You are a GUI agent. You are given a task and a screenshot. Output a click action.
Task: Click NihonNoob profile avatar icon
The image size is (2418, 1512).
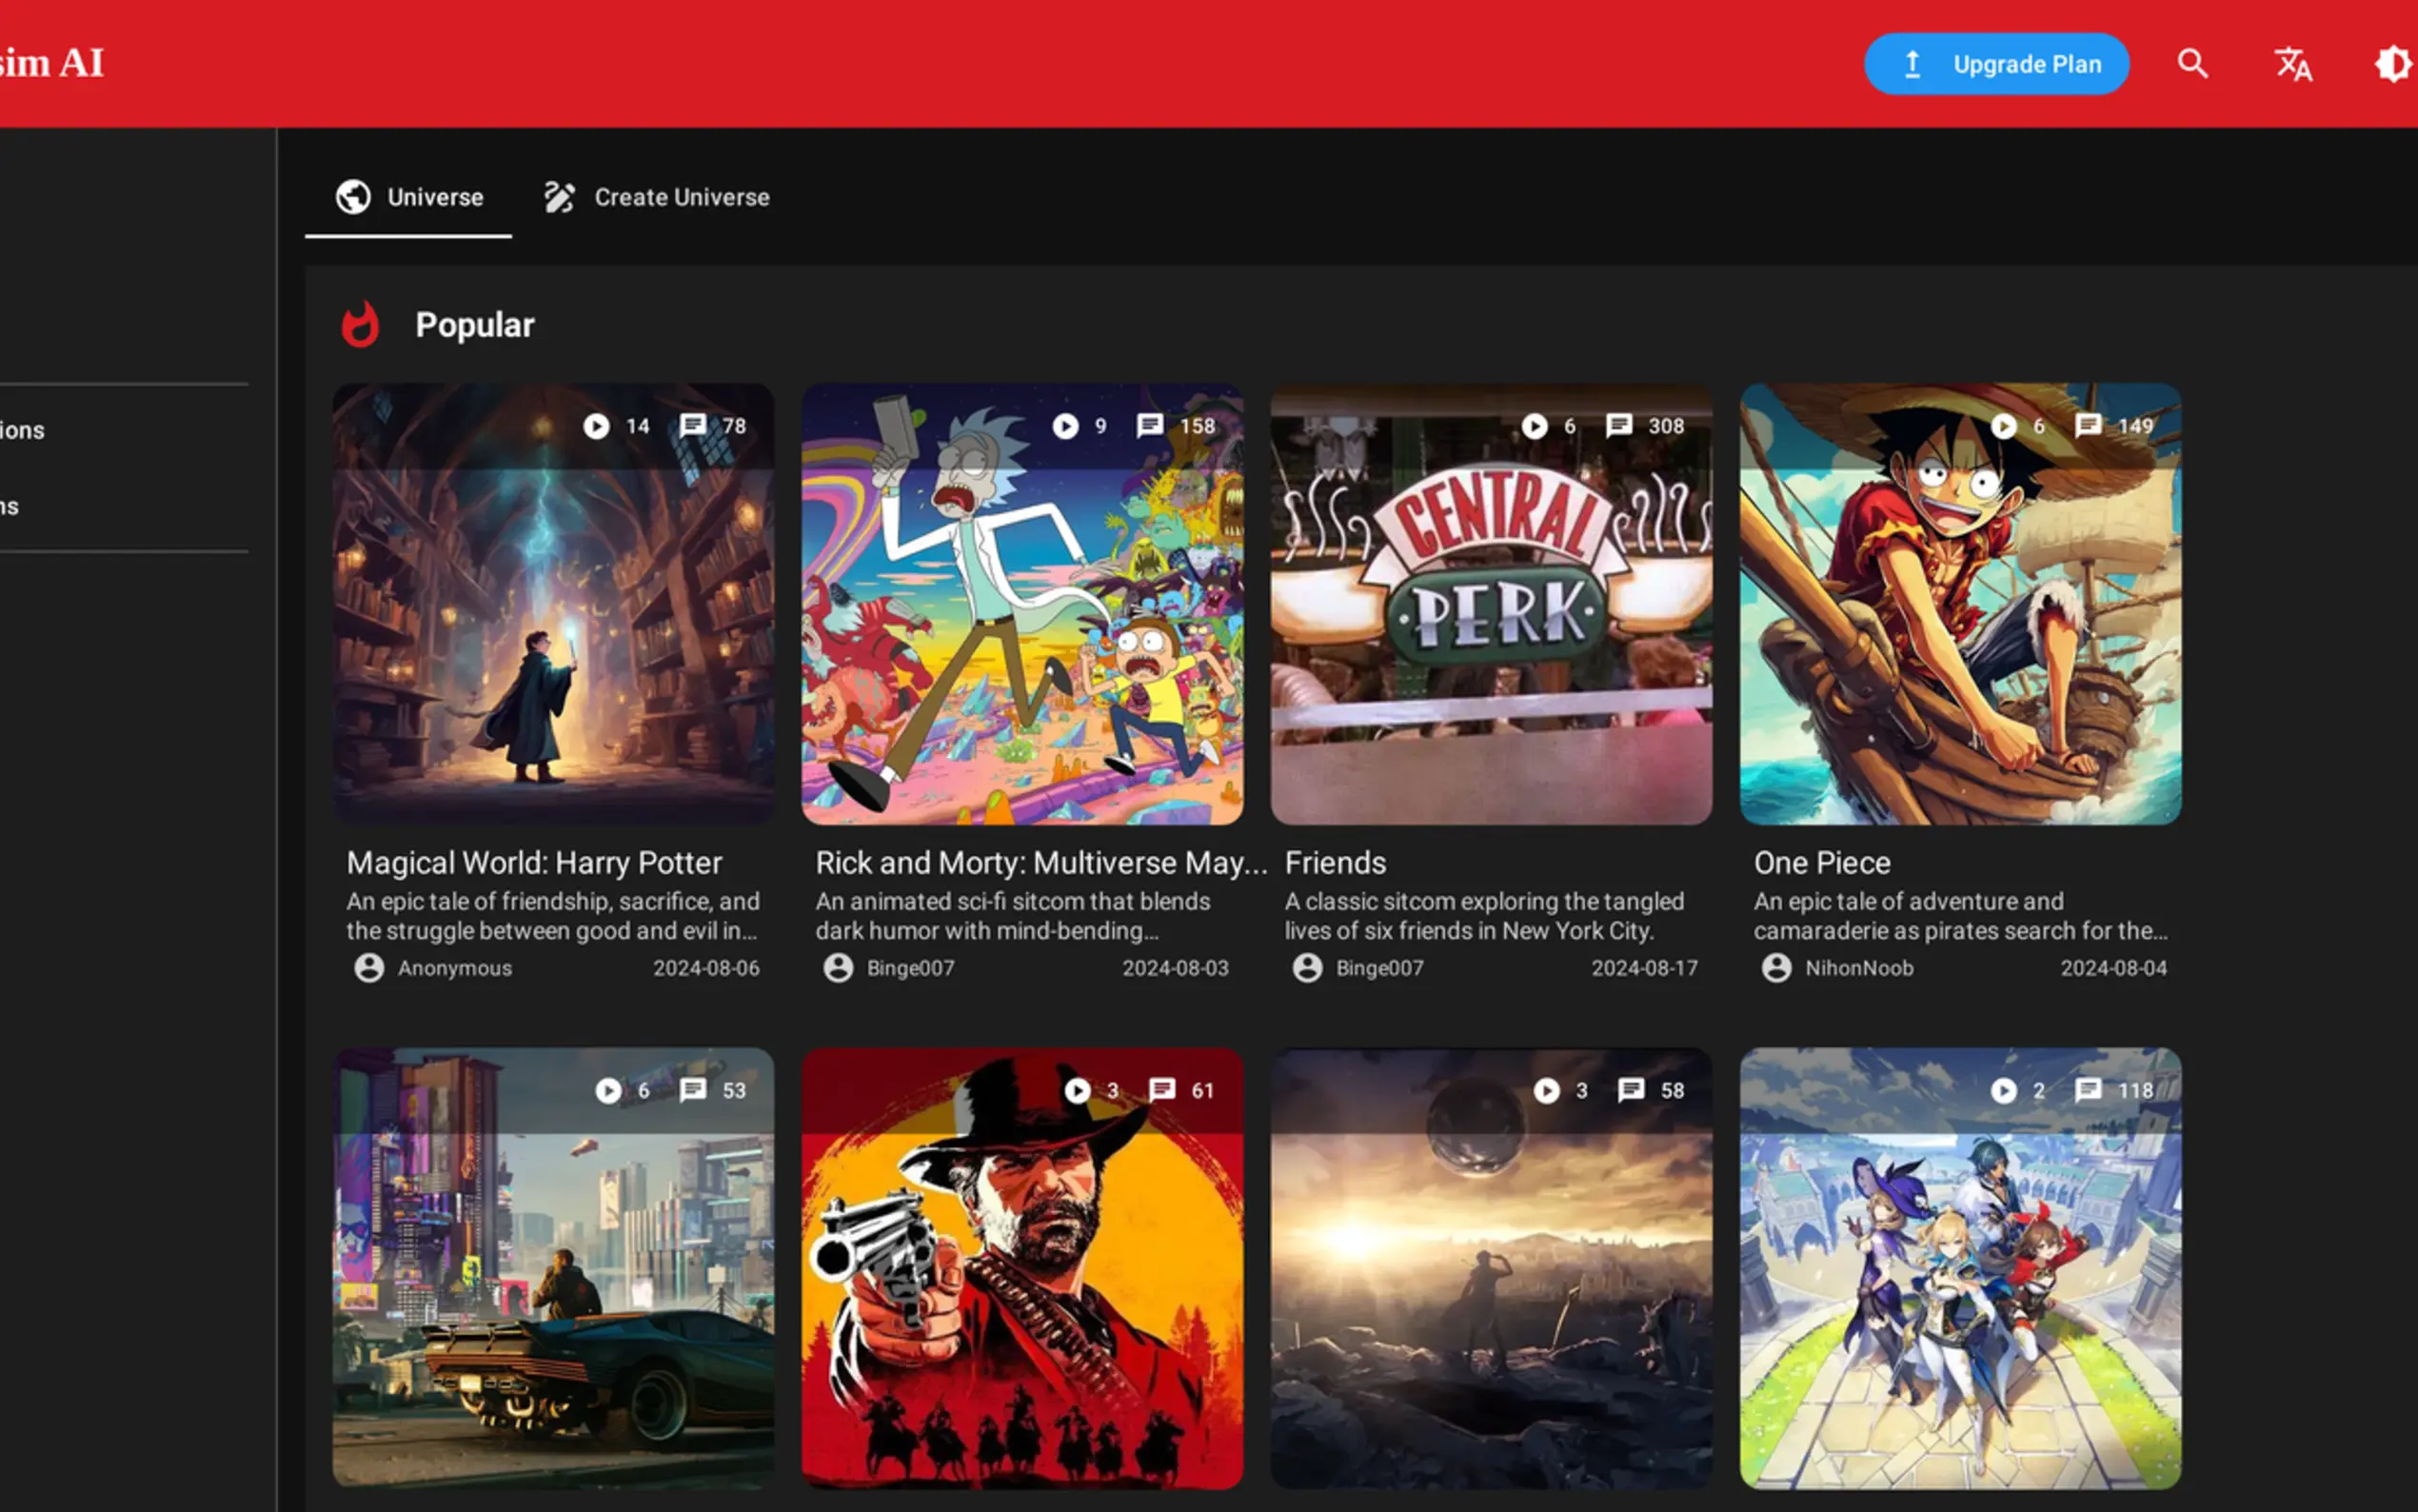coord(1776,968)
